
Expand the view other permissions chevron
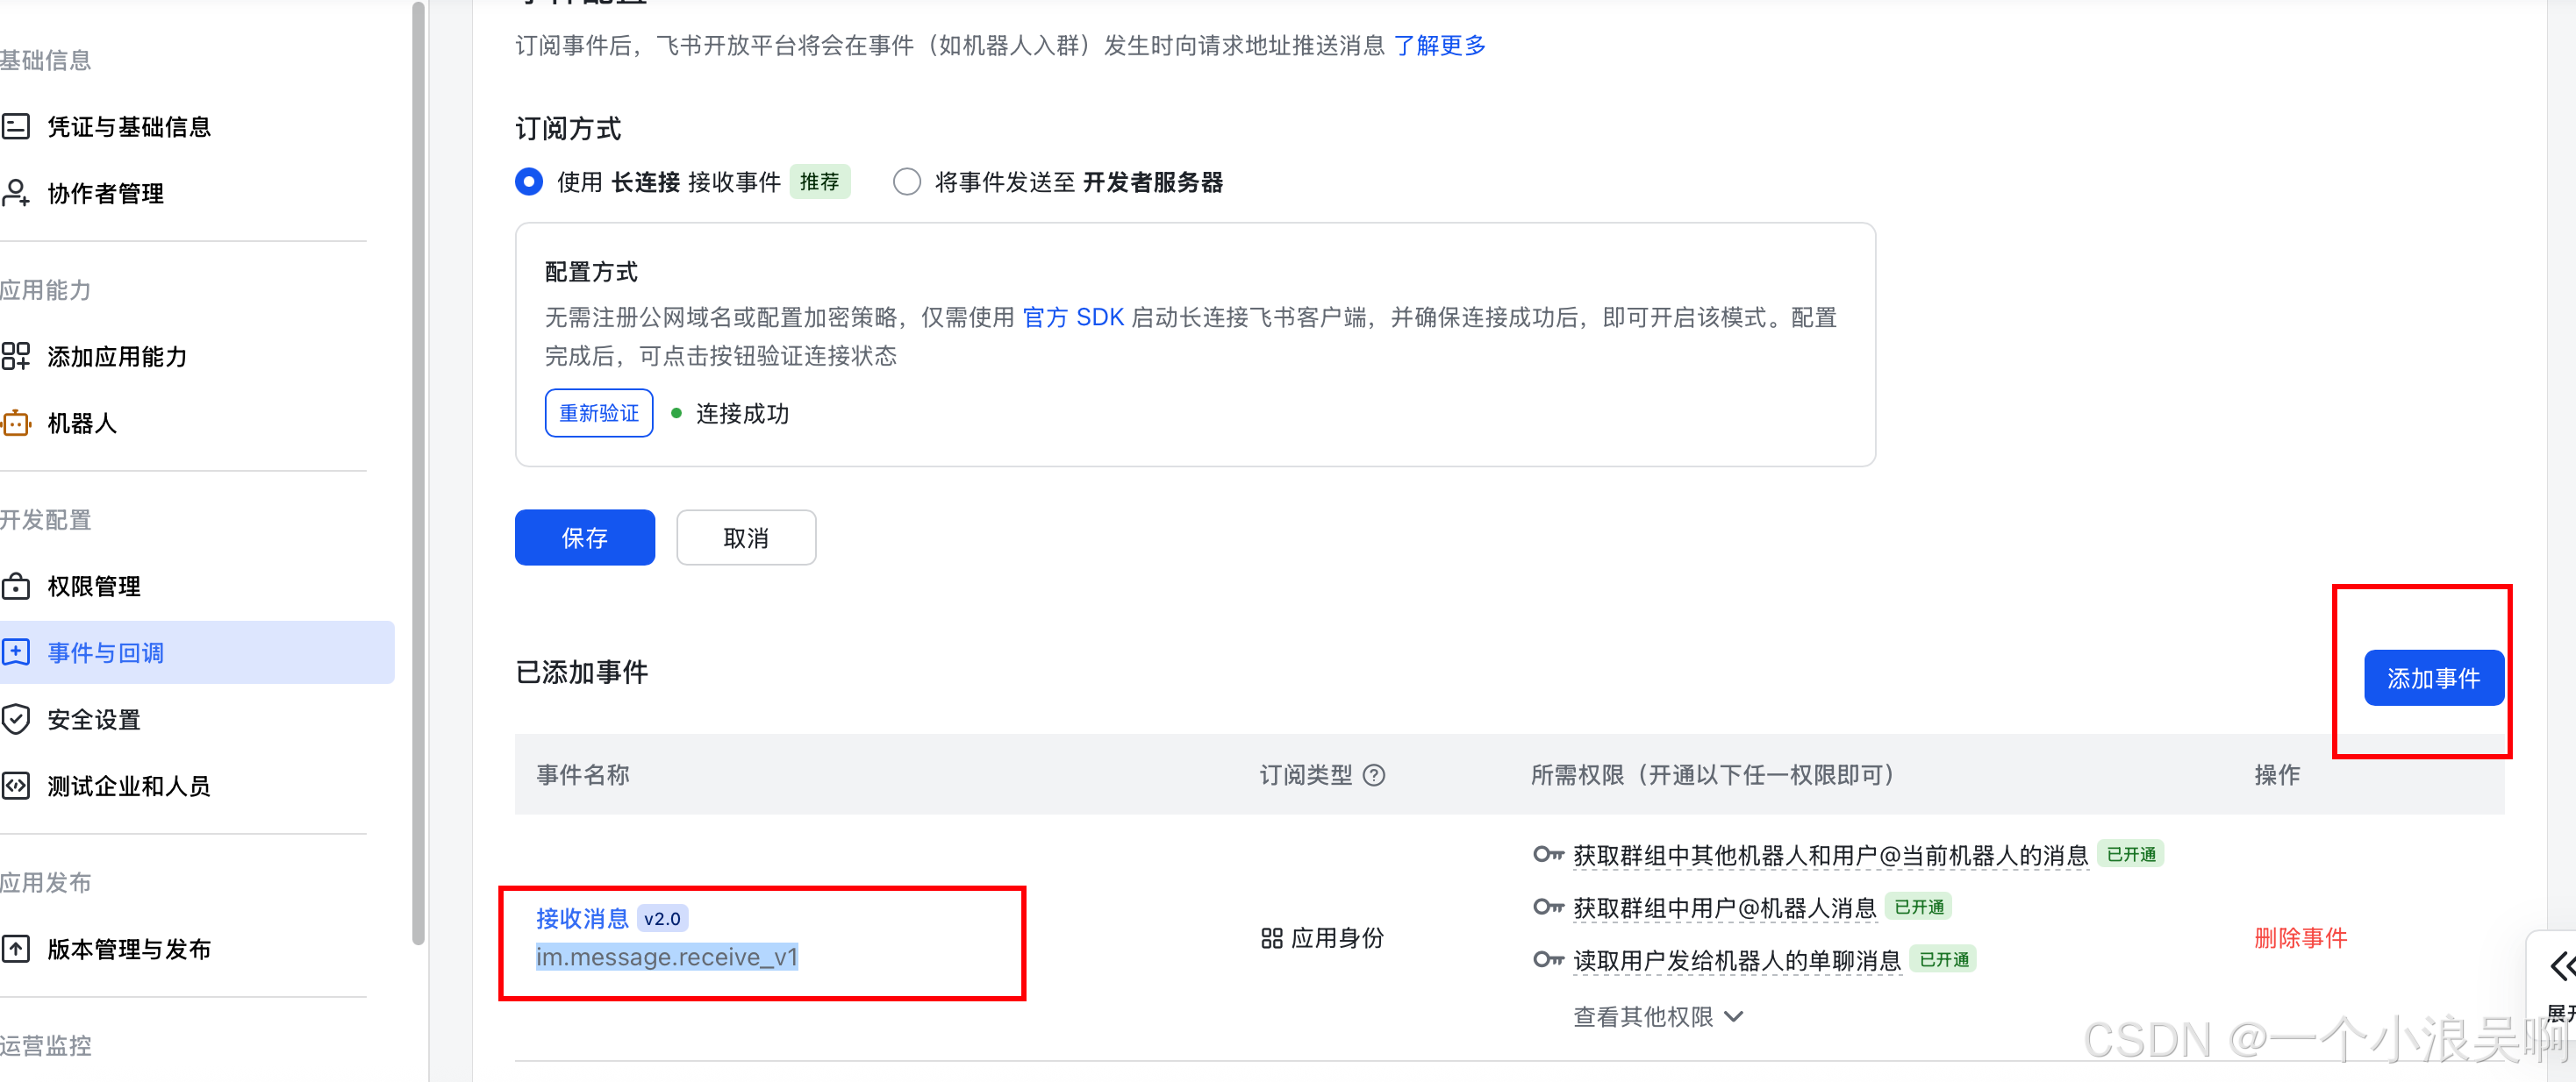click(x=1735, y=1017)
